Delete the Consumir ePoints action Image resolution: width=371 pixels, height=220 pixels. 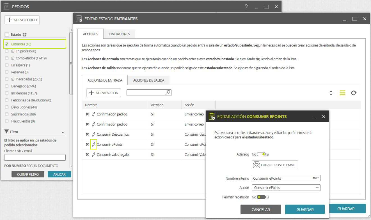tap(87, 145)
